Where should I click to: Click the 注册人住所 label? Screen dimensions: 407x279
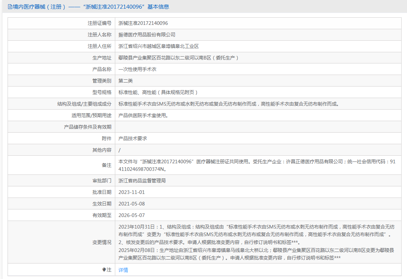(99, 46)
